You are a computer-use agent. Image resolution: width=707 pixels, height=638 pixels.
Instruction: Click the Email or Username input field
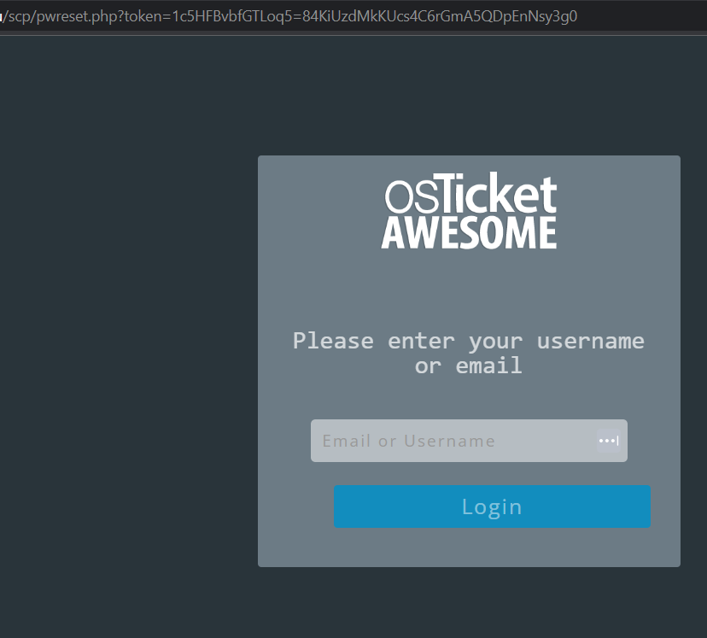(453, 441)
